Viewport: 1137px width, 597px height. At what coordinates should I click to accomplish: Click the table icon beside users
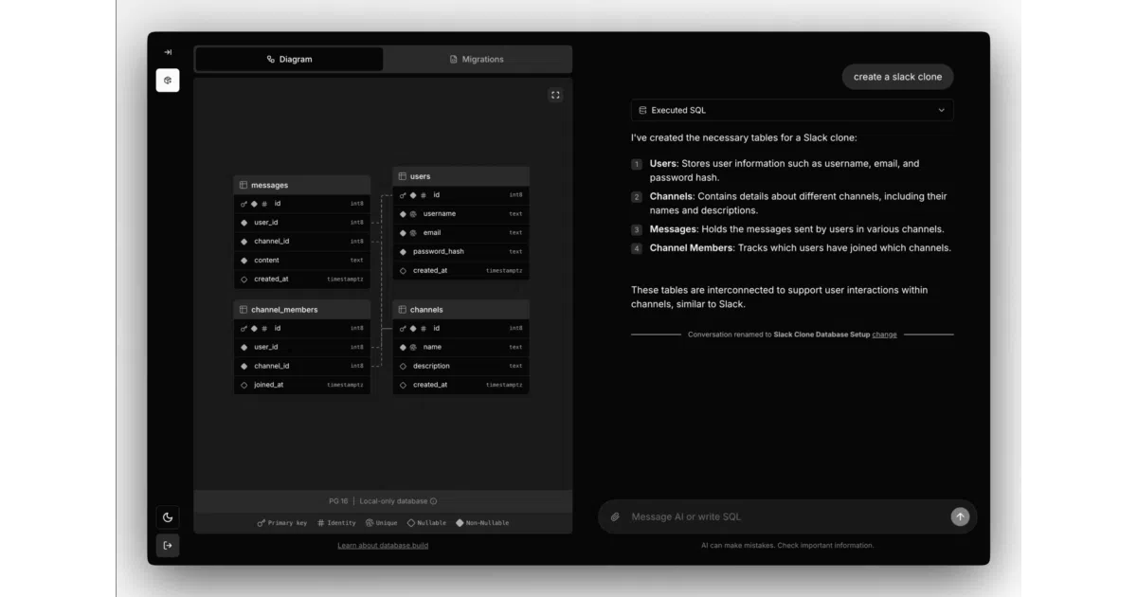[x=403, y=176]
